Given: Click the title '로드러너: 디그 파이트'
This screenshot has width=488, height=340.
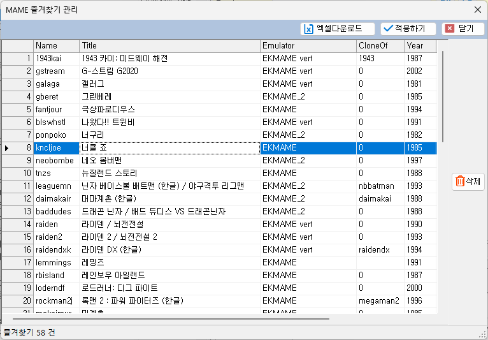Looking at the screenshot, I should click(x=120, y=288).
